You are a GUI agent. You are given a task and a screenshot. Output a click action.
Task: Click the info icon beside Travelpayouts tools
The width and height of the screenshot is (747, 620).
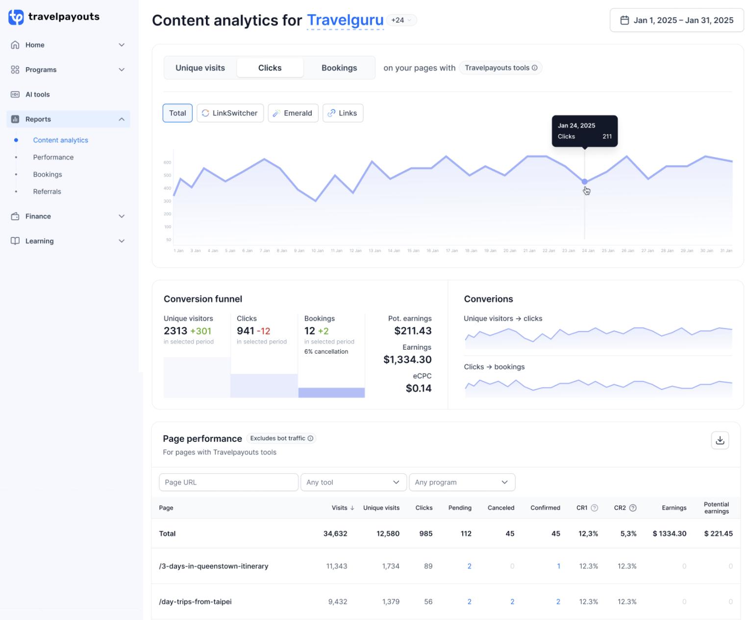coord(535,68)
